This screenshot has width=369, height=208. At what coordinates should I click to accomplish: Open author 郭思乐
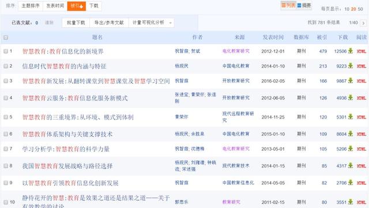pos(182,202)
